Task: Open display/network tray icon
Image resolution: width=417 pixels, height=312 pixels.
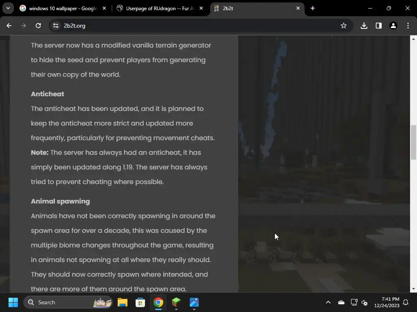Action: pos(354,302)
